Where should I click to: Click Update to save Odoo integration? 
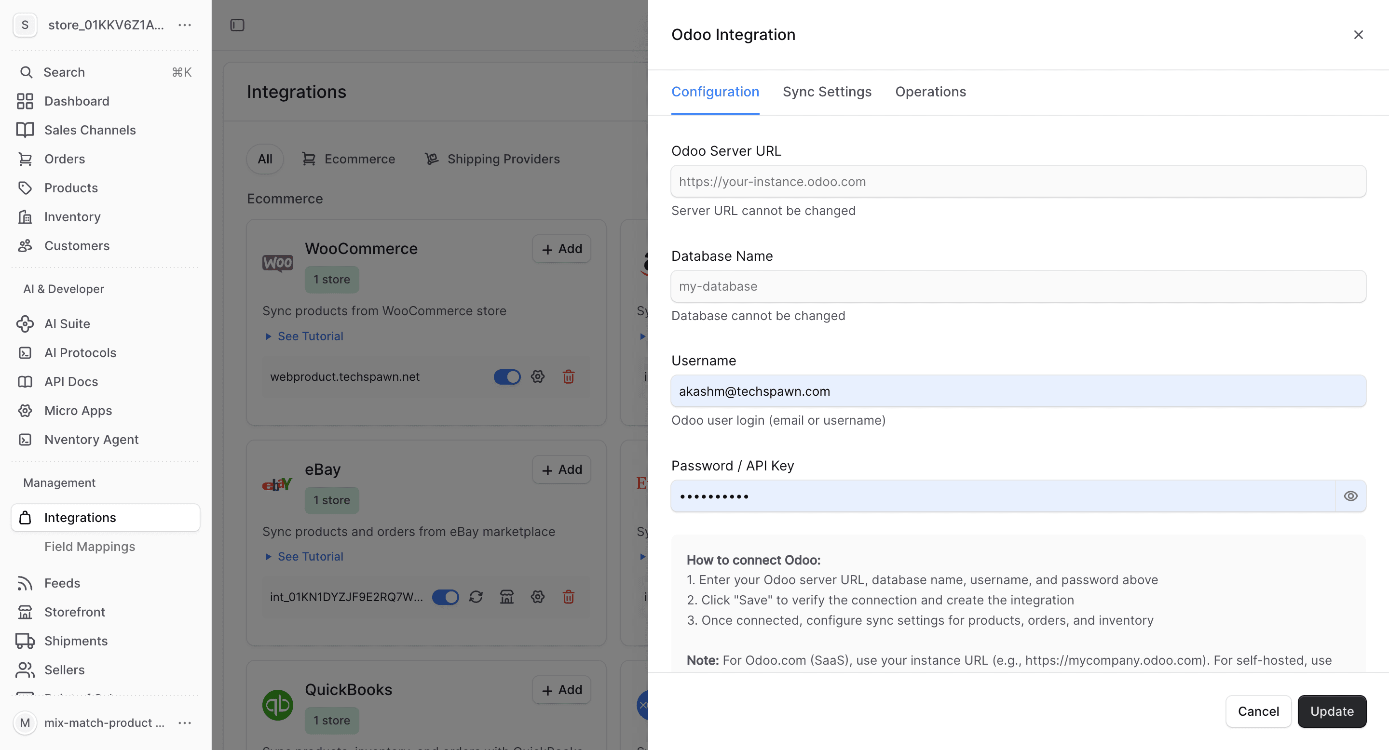tap(1332, 712)
